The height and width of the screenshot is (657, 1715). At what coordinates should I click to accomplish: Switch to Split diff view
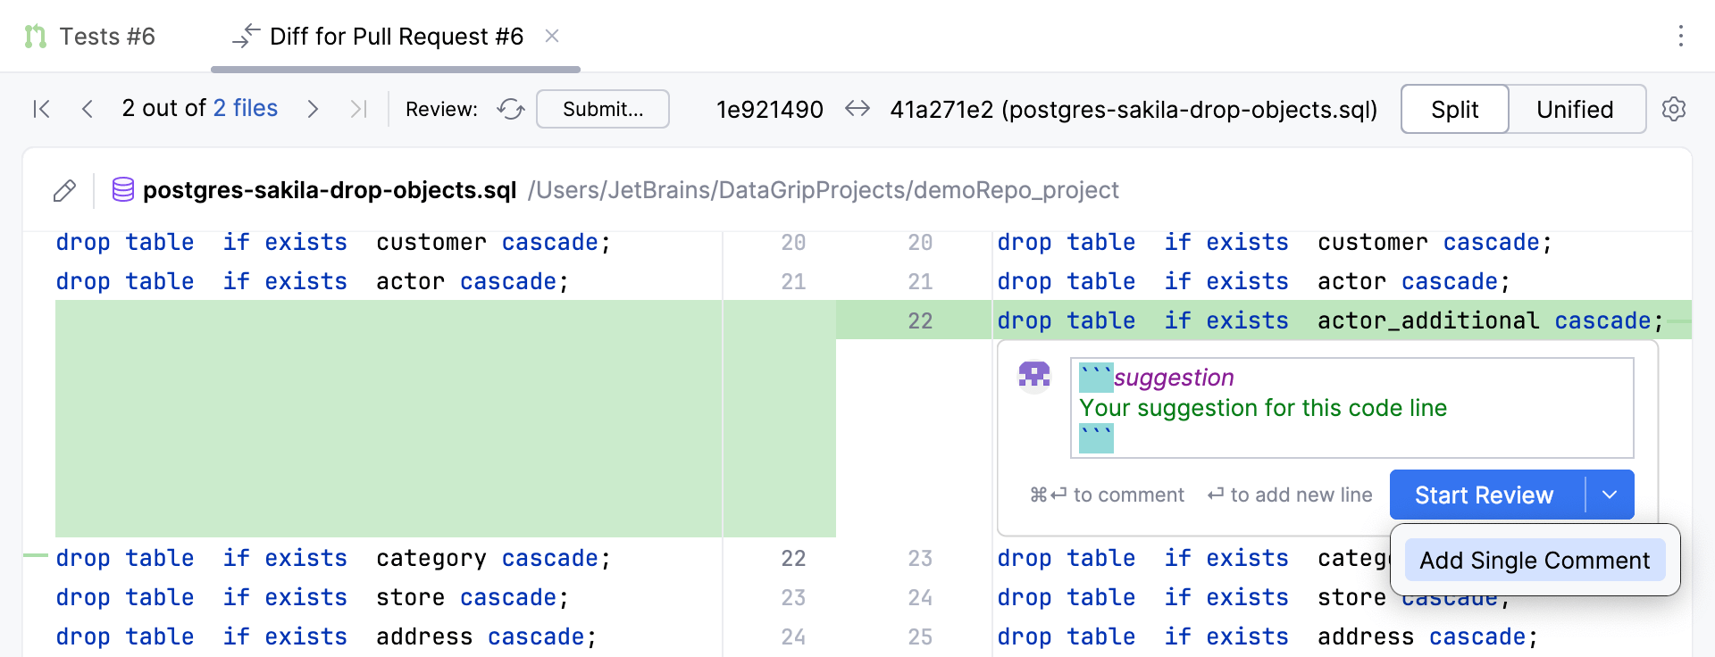pos(1454,109)
